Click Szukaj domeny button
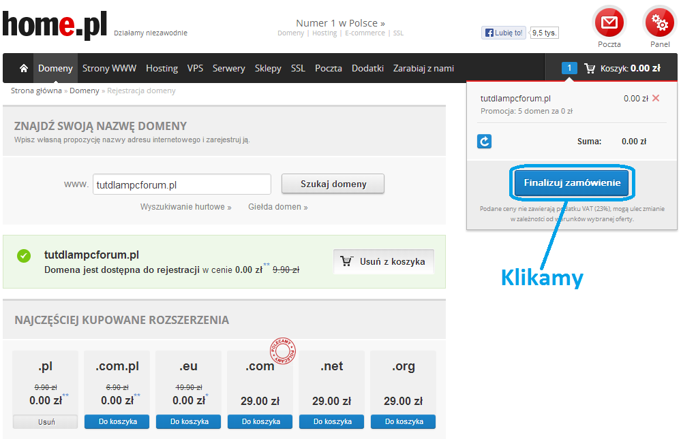 coord(333,184)
